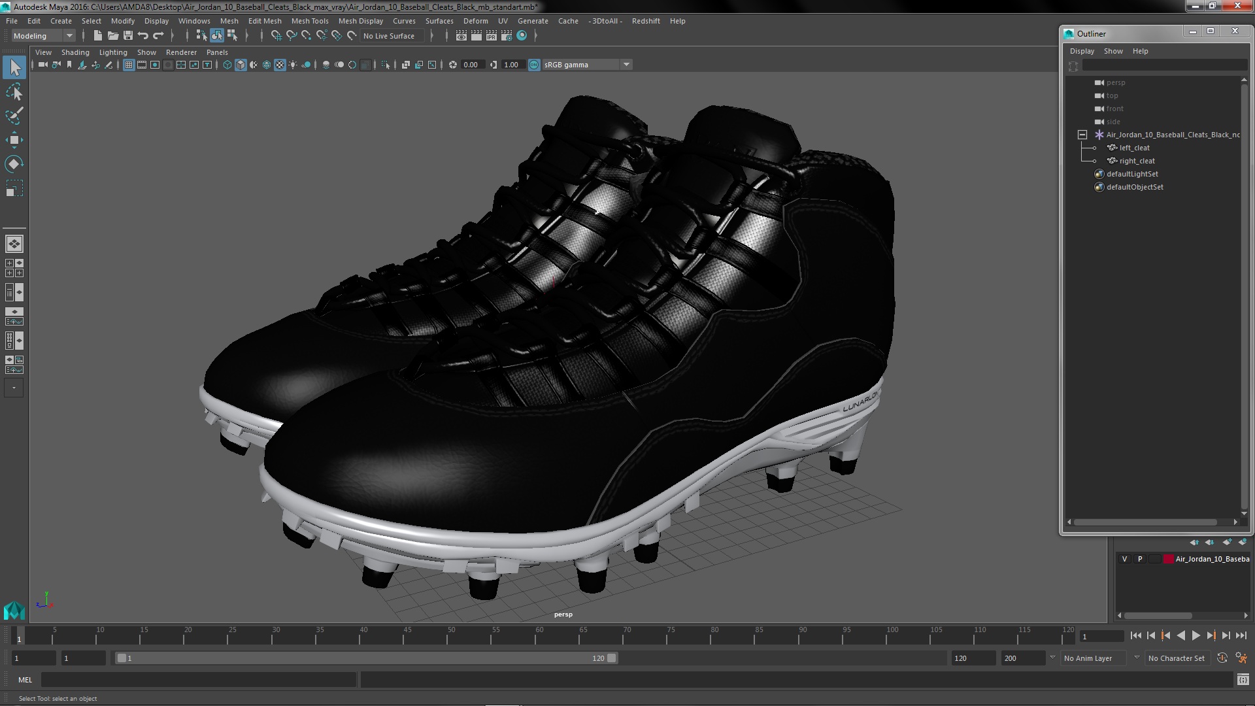Collapse Air_Jordan_10 group in Outliner
This screenshot has height=706, width=1255.
tap(1082, 135)
